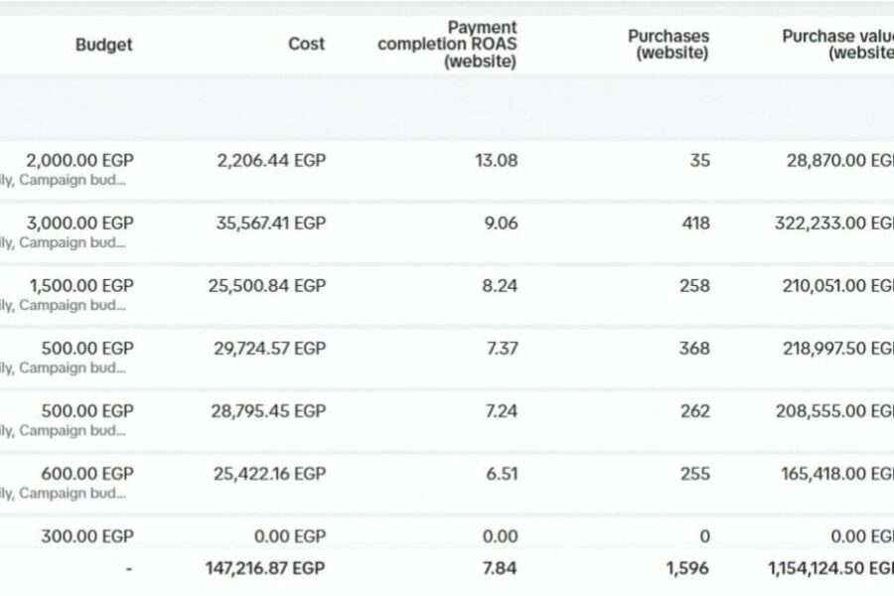
Task: Select the 418 purchases cell
Action: pos(696,223)
